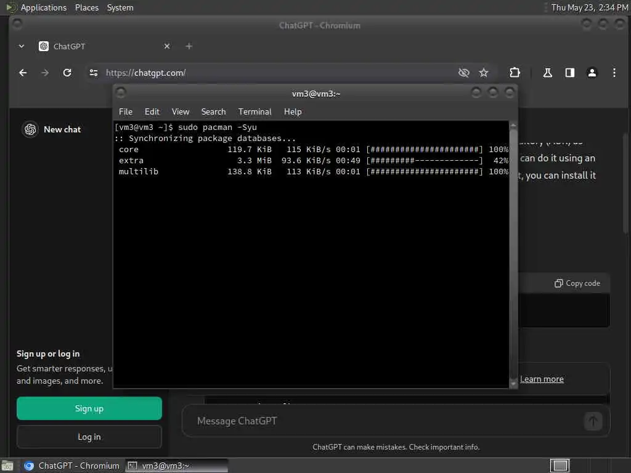Viewport: 631px width, 473px height.
Task: Click the terminal title vm3@vm3:~
Action: [316, 94]
